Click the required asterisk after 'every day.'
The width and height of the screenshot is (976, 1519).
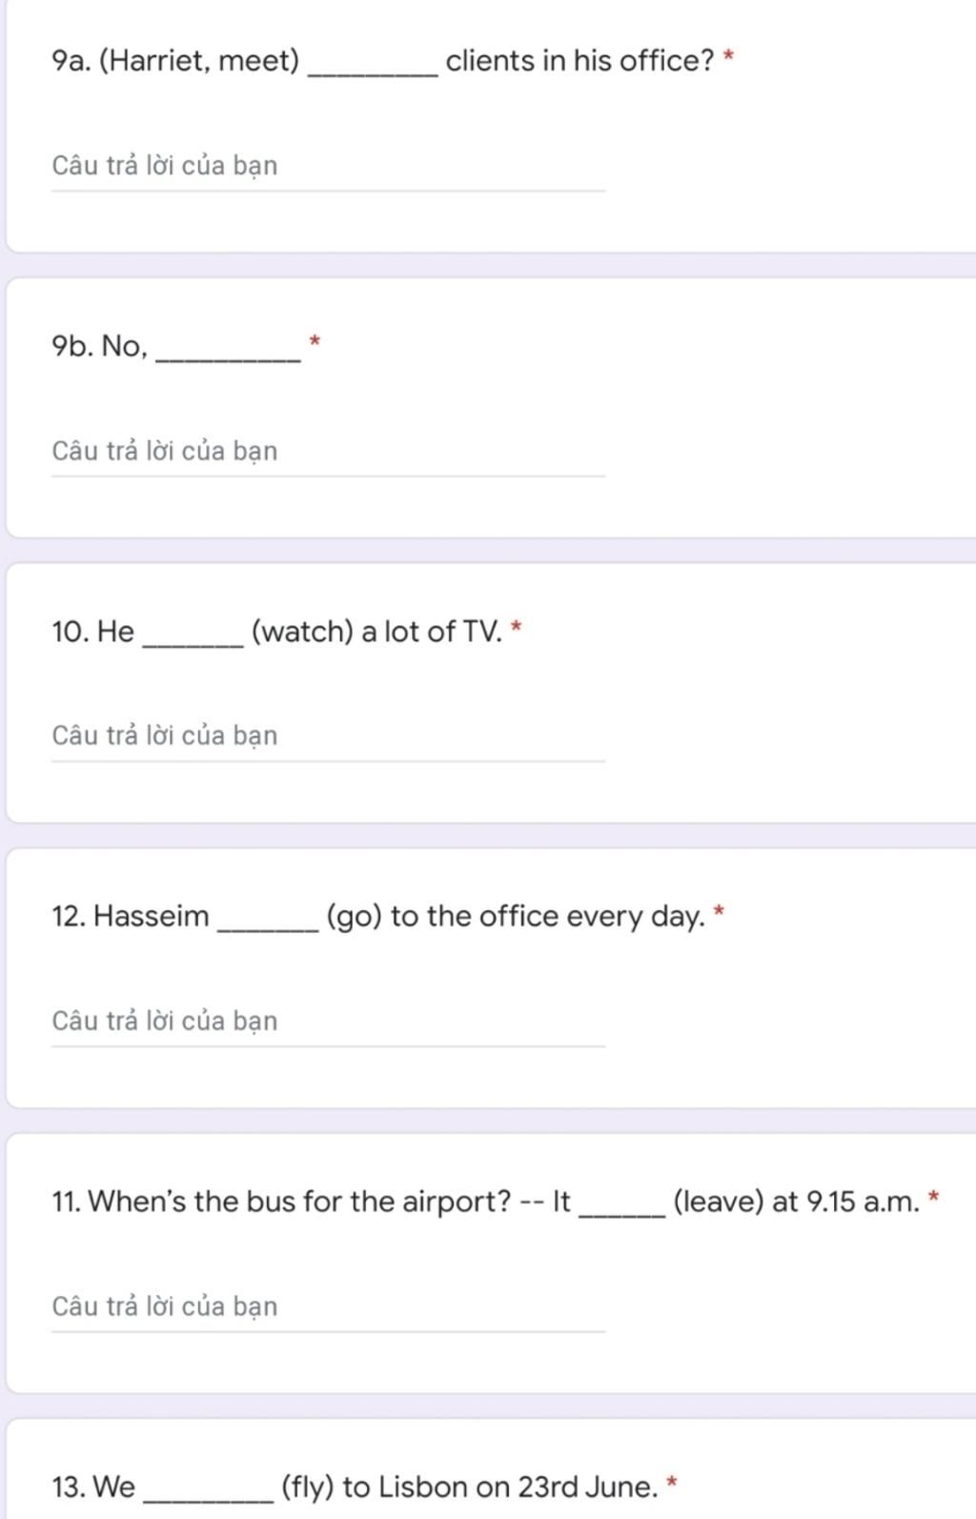click(719, 912)
